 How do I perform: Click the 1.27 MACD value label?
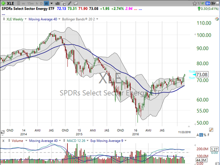(214, 149)
